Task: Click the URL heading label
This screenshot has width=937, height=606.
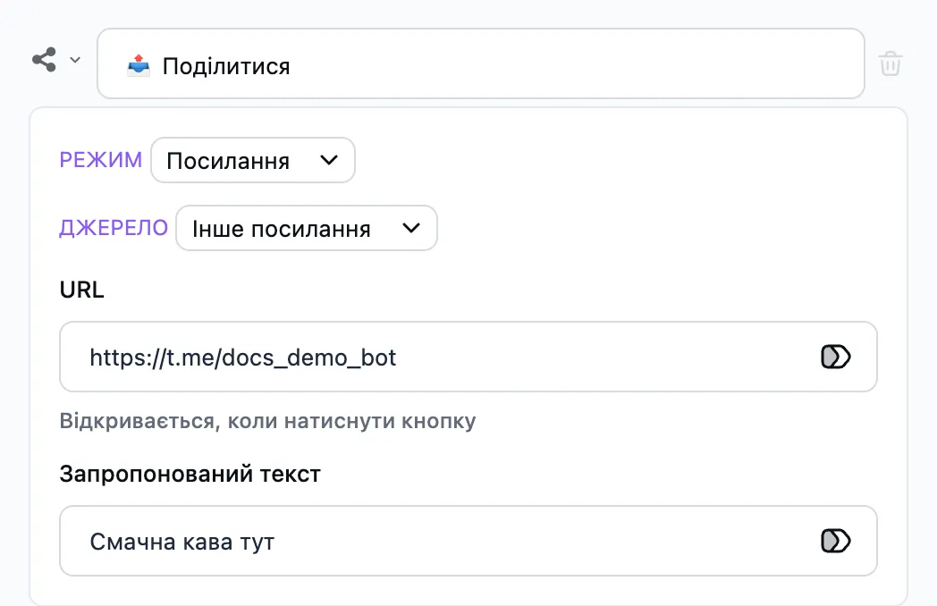Action: 82,290
